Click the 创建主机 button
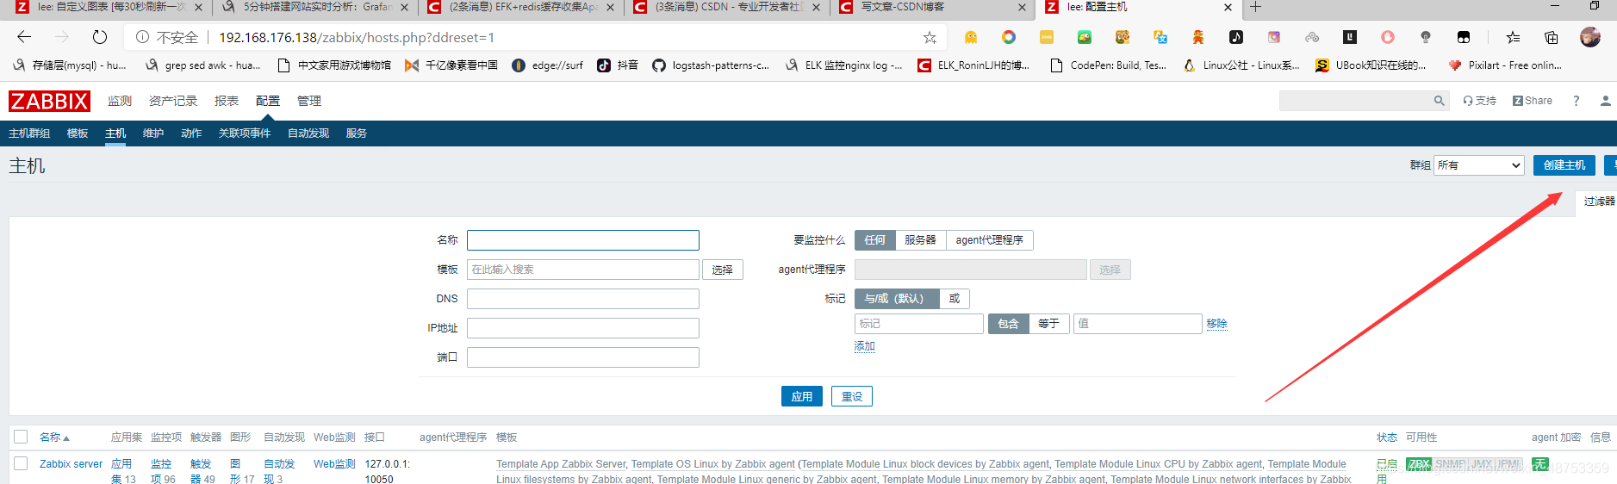Screen dimensions: 1617x484 tap(1564, 165)
